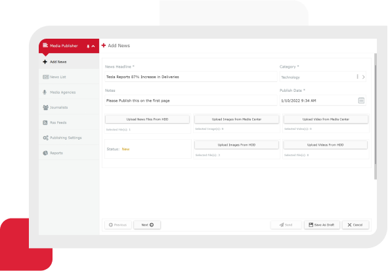Screen dimensions: 388x271
Task: Click the Rss Feeds icon
Action: pyautogui.click(x=45, y=123)
